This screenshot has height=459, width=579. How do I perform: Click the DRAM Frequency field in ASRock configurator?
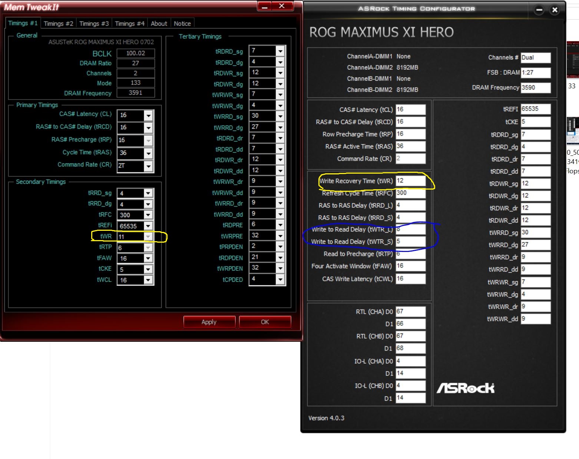click(536, 88)
